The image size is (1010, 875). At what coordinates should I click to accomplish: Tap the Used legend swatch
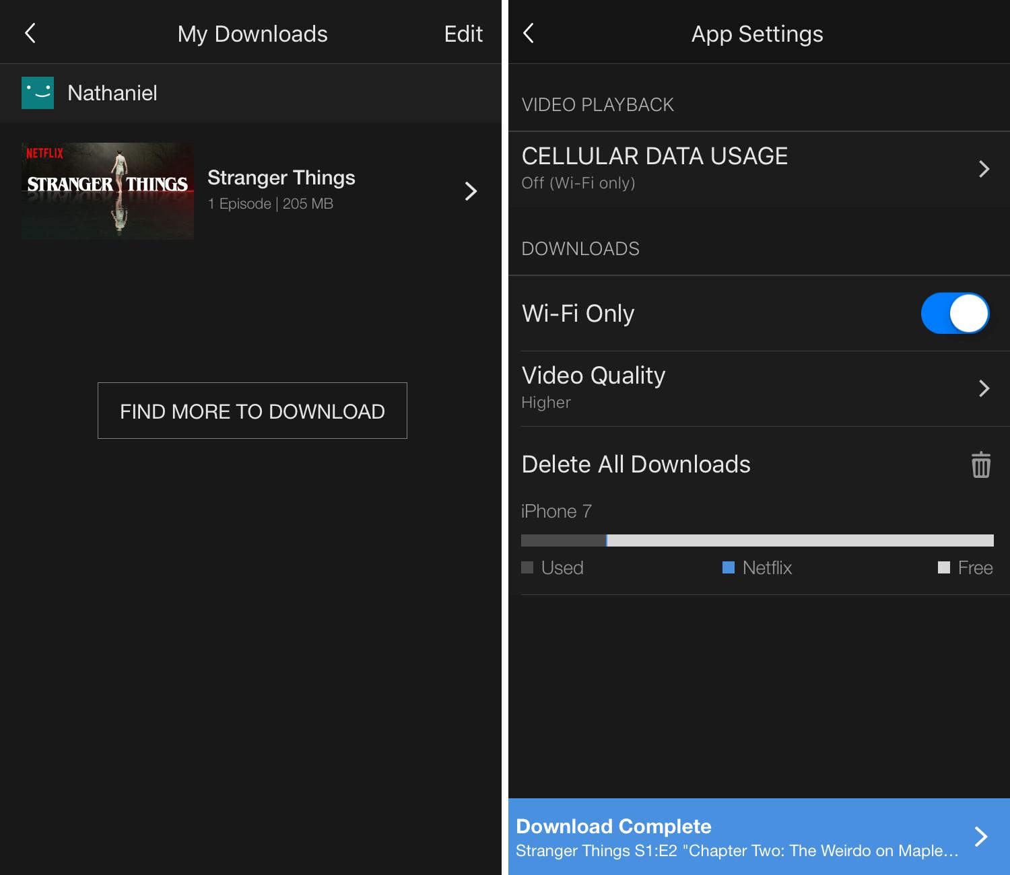point(527,567)
